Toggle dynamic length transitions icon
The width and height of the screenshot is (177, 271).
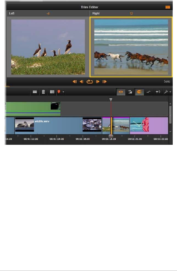(130, 92)
